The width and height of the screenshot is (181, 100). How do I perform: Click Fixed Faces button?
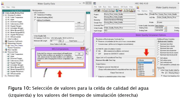coord(74,41)
